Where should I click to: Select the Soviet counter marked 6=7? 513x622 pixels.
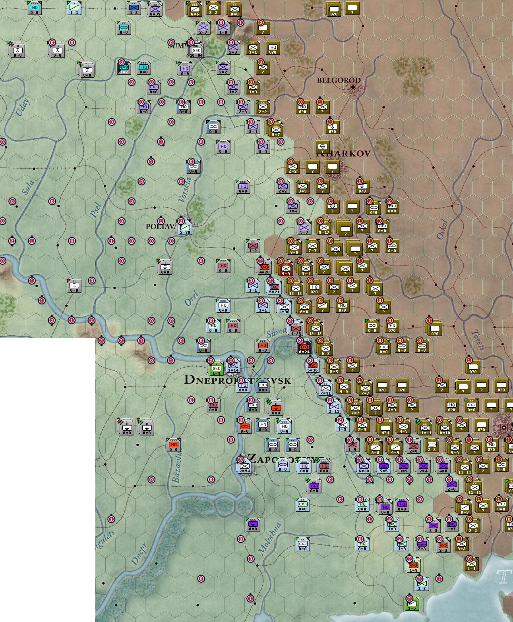325,349
